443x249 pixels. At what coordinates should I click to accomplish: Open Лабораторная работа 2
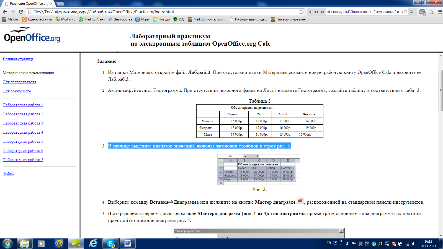[23, 114]
